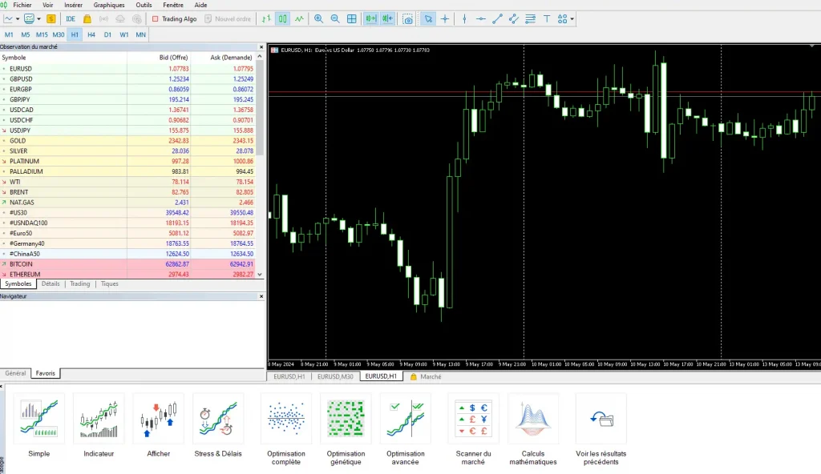Draw an equidistant channel
821x474 pixels.
(x=514, y=19)
